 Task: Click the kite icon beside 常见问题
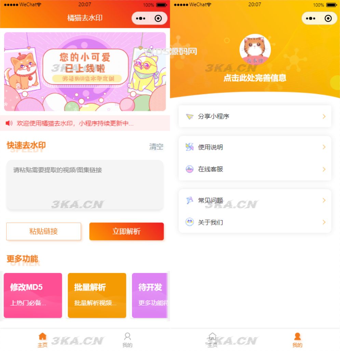pyautogui.click(x=190, y=200)
